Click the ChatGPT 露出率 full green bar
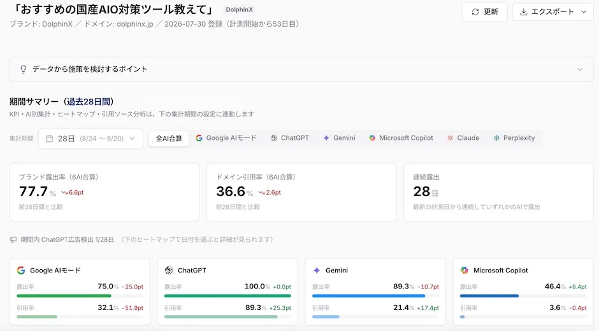The image size is (599, 331). 227,296
